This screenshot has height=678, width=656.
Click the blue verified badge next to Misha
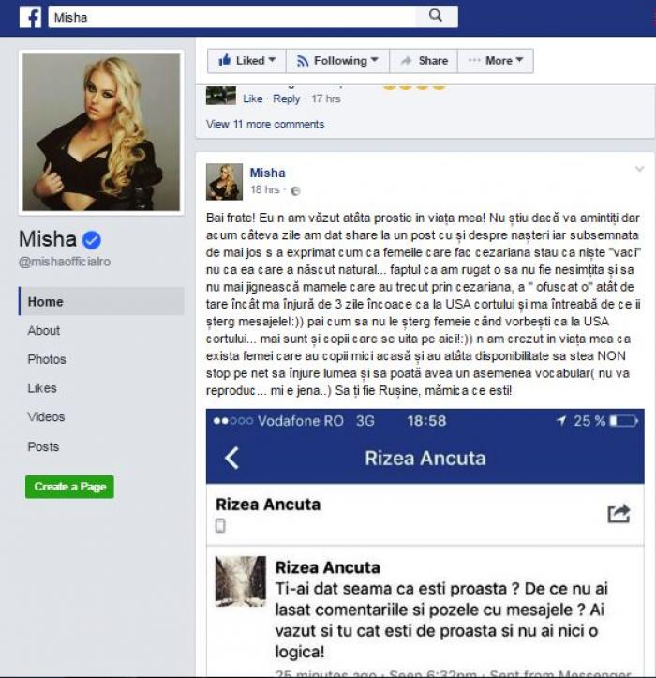point(92,240)
